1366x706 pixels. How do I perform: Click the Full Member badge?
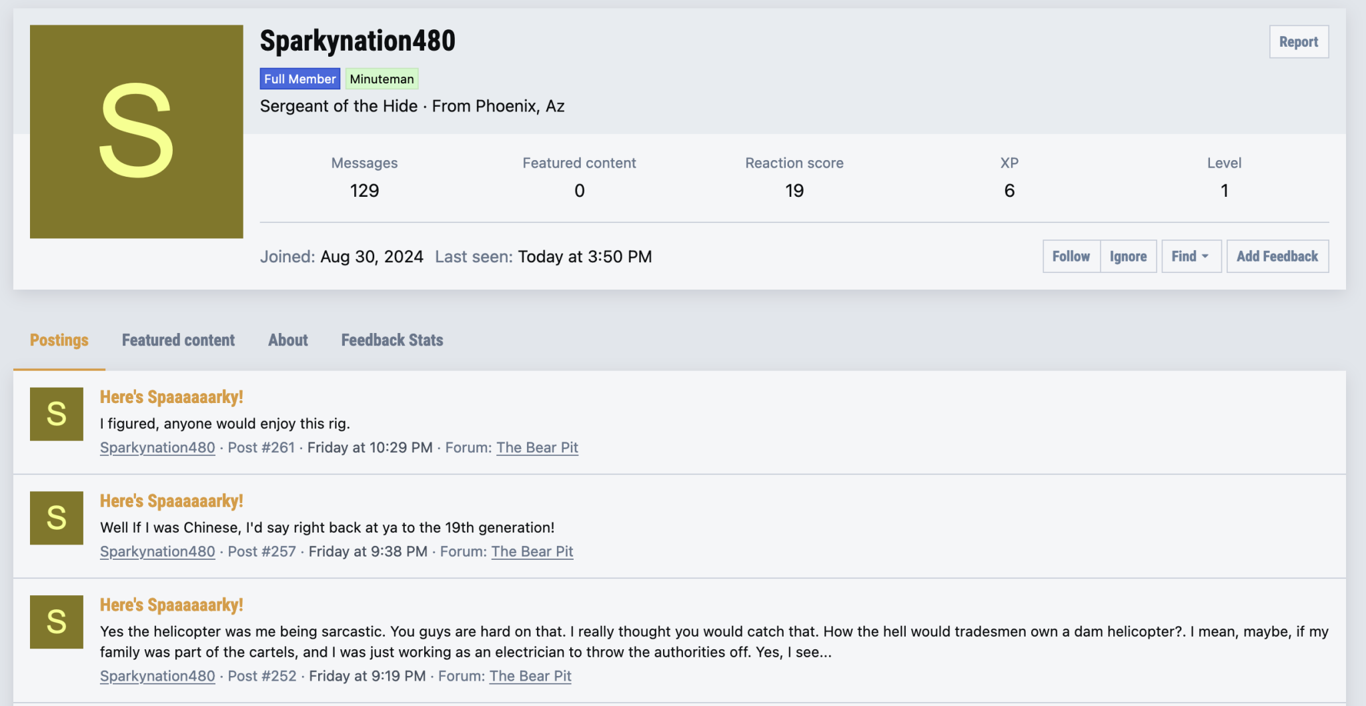pos(299,79)
